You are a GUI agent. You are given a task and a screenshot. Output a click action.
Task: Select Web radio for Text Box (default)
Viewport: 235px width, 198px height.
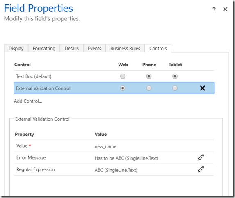pyautogui.click(x=123, y=76)
